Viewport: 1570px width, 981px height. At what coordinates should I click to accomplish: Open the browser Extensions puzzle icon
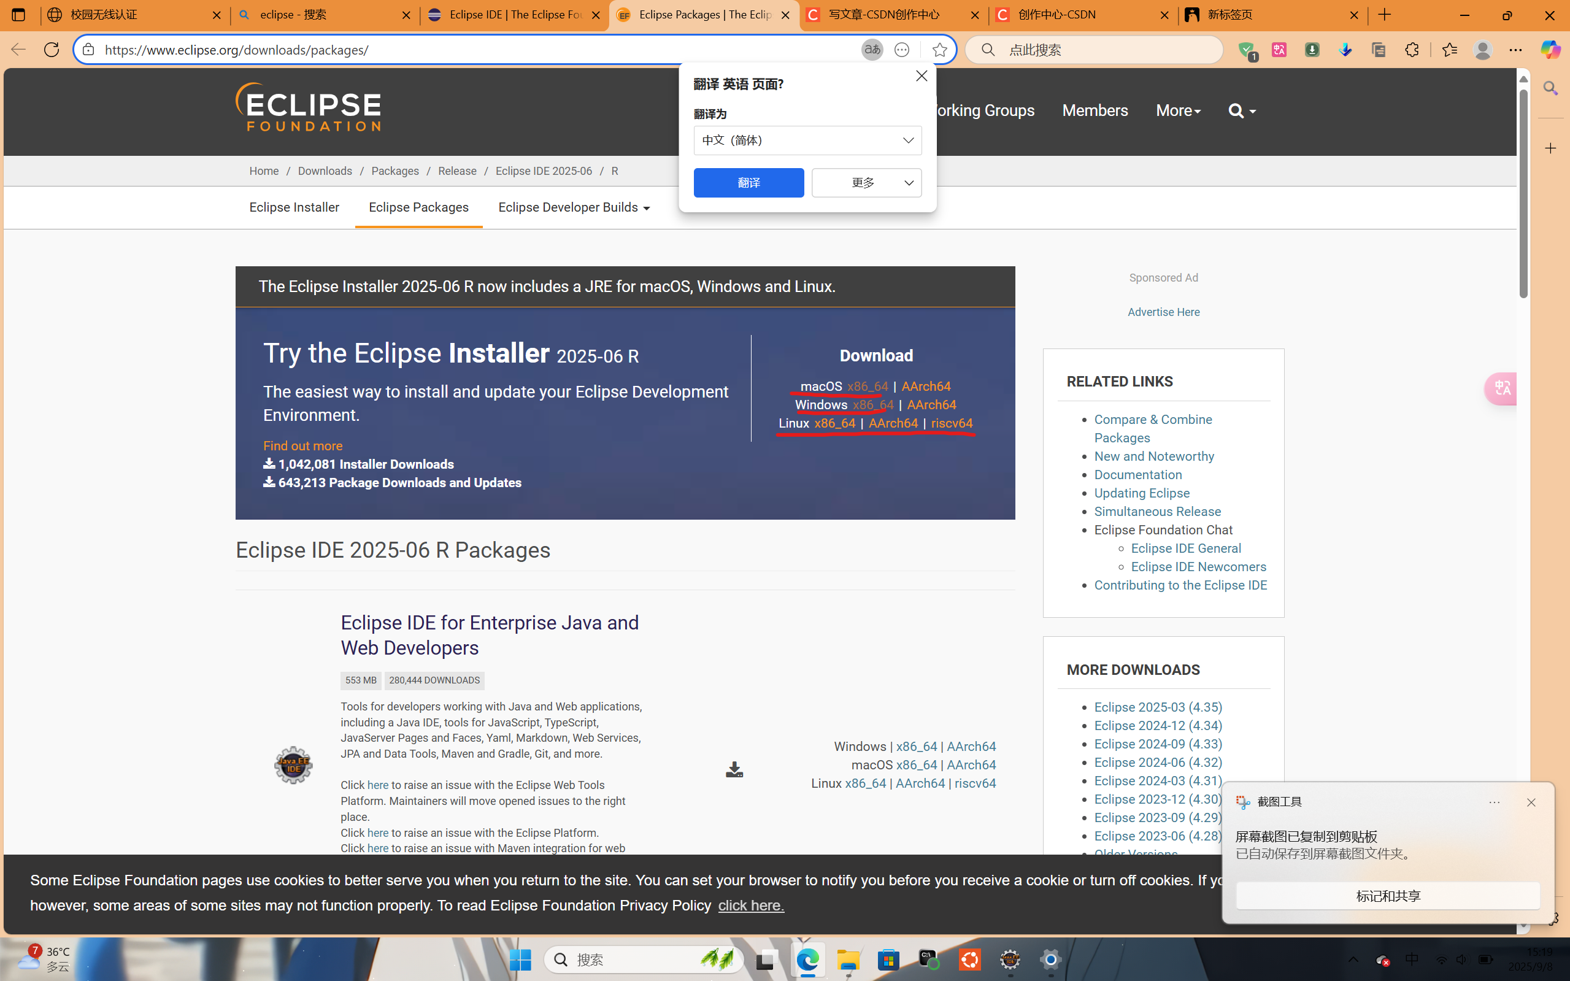pyautogui.click(x=1412, y=49)
